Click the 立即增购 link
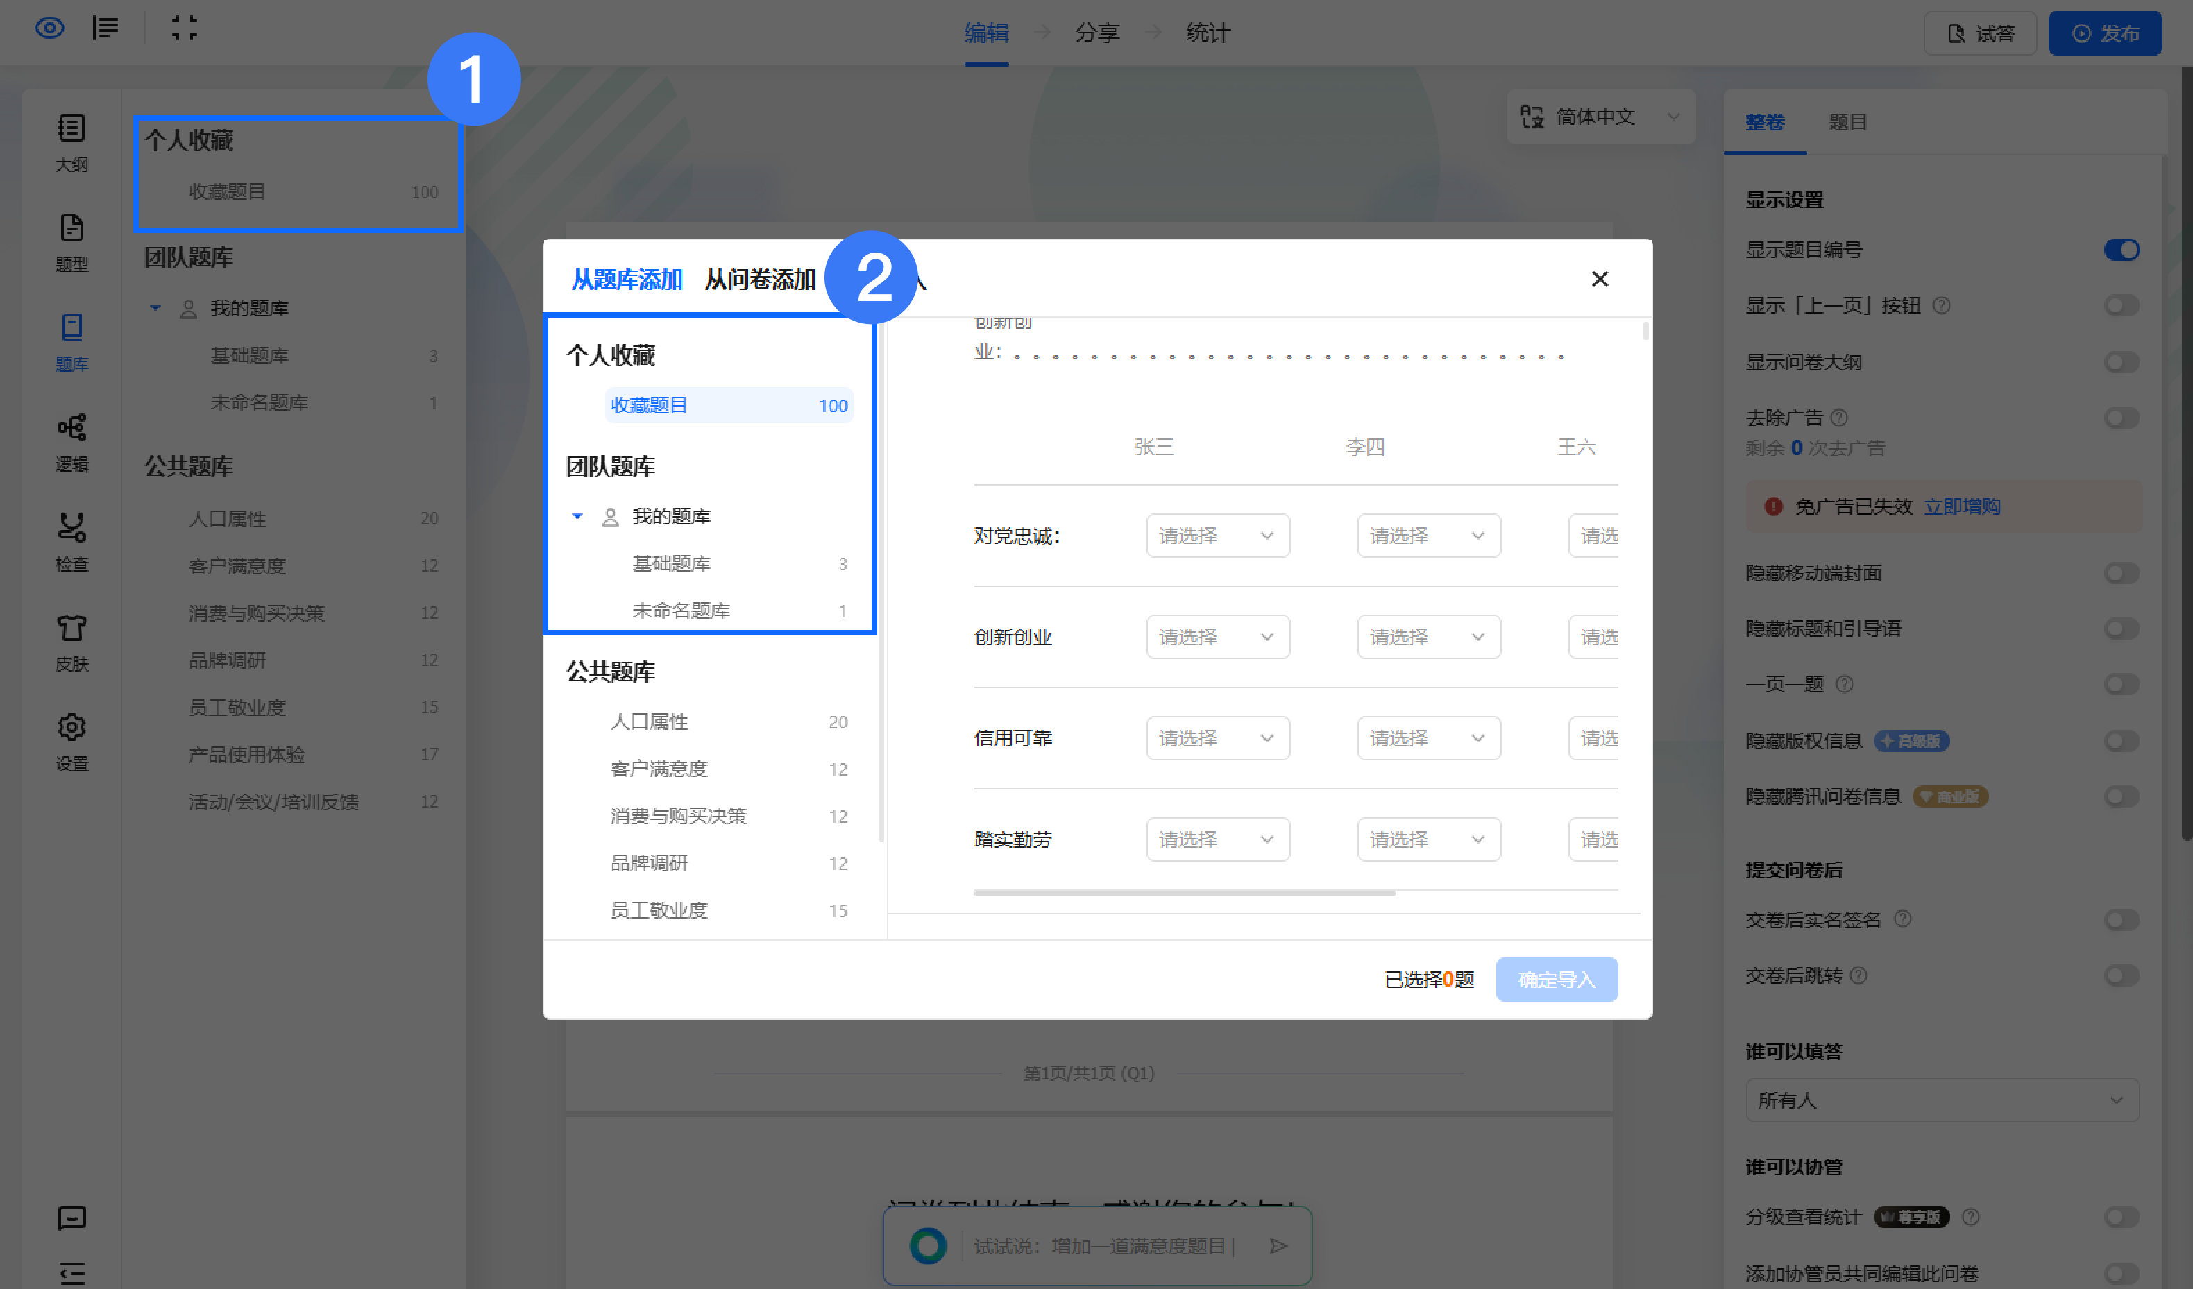2193x1289 pixels. pos(1961,506)
